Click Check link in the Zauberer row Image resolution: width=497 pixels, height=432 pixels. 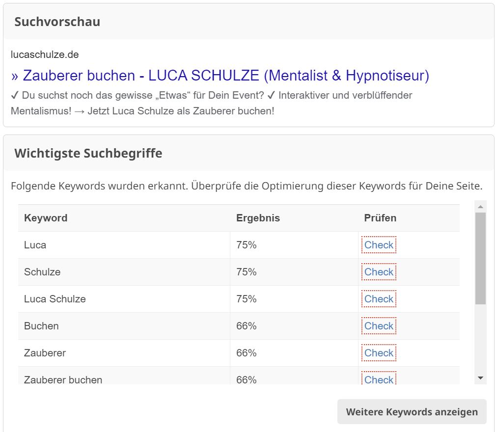[379, 352]
